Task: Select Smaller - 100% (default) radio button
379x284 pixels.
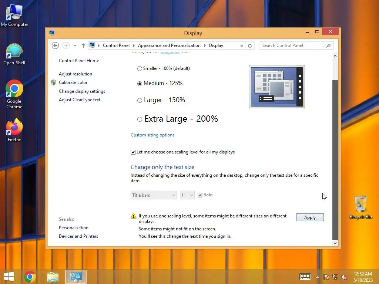Action: [140, 68]
